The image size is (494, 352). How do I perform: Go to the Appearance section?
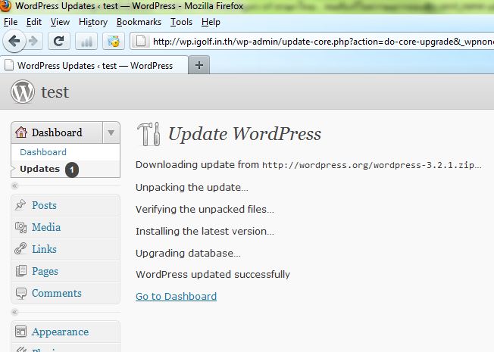(60, 332)
